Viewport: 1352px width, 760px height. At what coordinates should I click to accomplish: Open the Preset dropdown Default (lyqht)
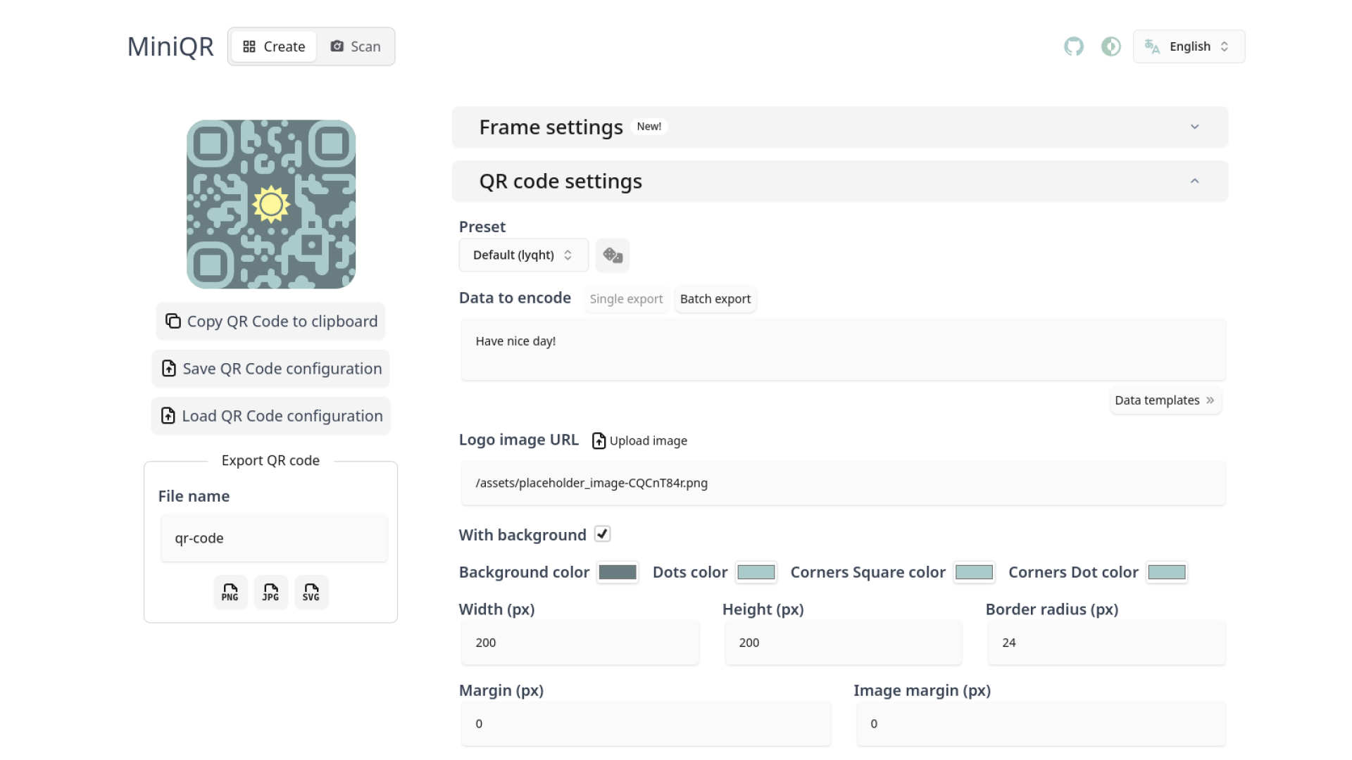(522, 255)
